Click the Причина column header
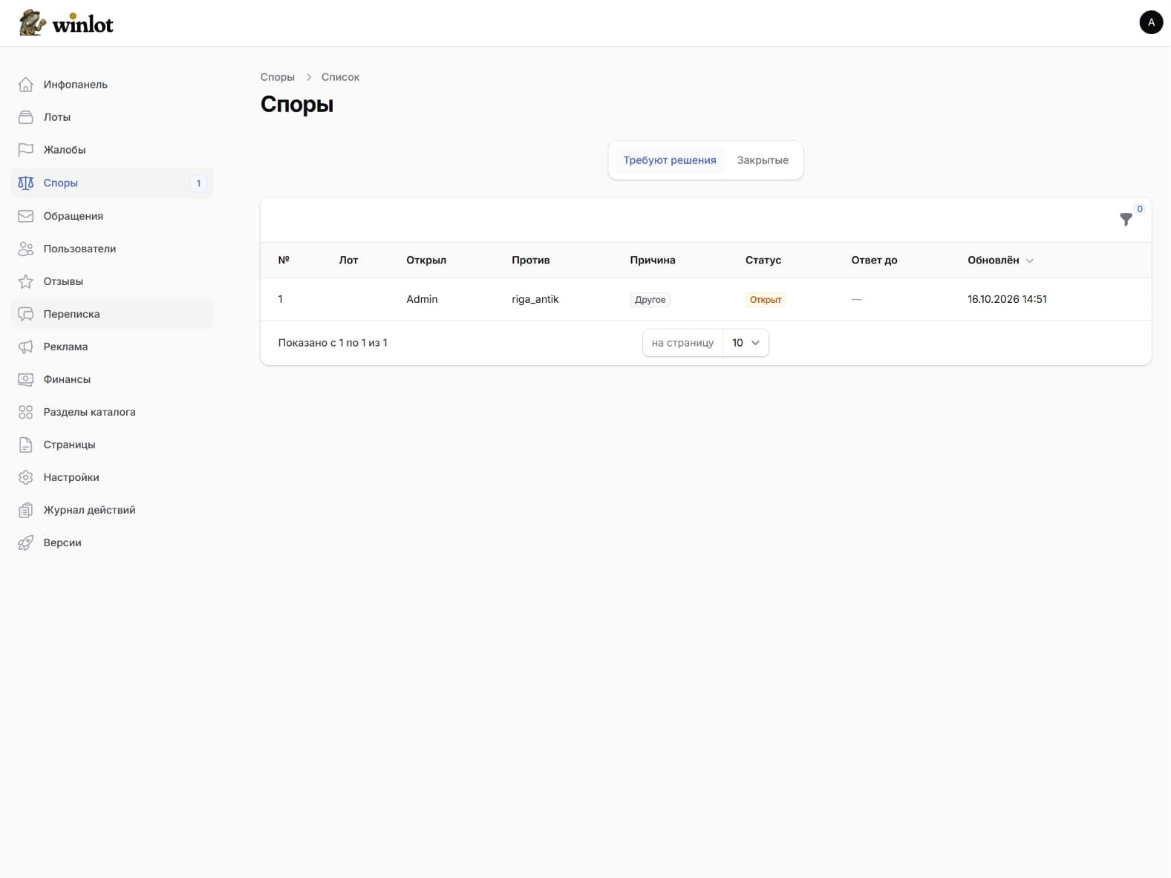This screenshot has width=1171, height=878. click(653, 260)
